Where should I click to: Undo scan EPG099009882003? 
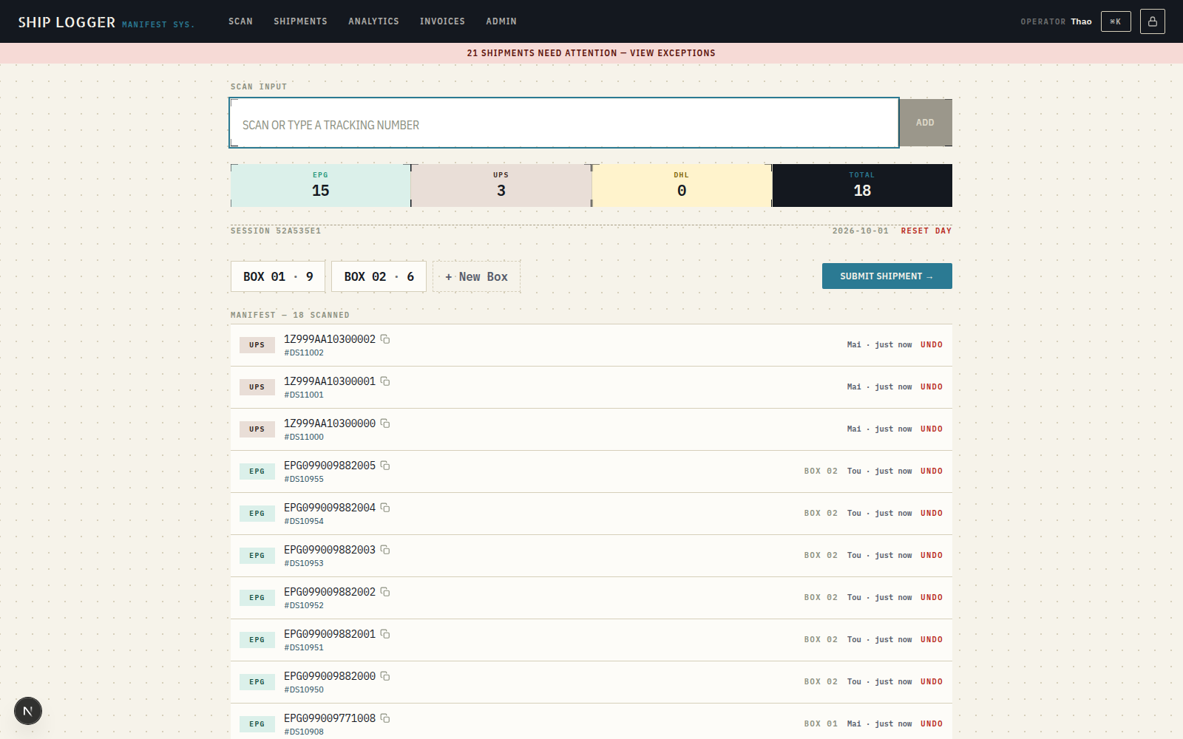[932, 555]
